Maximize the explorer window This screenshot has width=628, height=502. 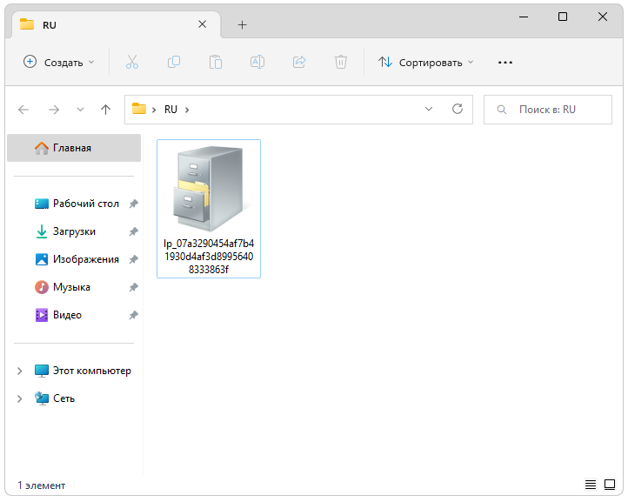pos(563,17)
